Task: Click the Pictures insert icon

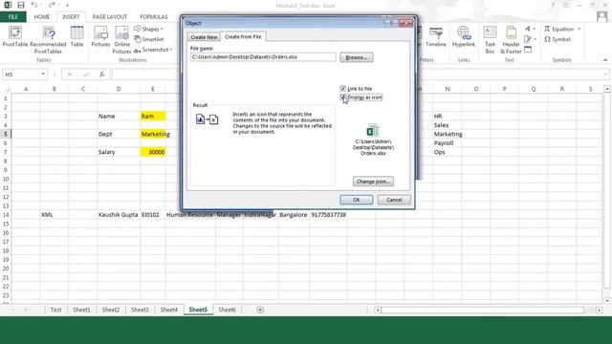Action: tap(100, 36)
